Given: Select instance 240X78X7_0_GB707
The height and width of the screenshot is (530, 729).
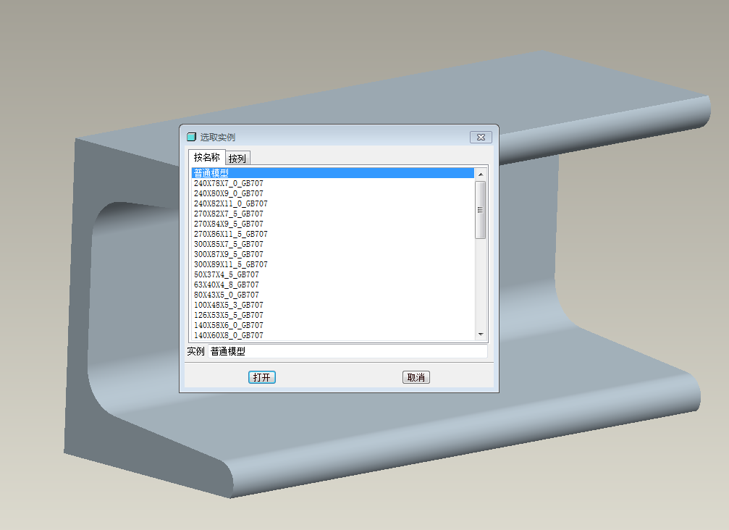Looking at the screenshot, I should coord(228,183).
